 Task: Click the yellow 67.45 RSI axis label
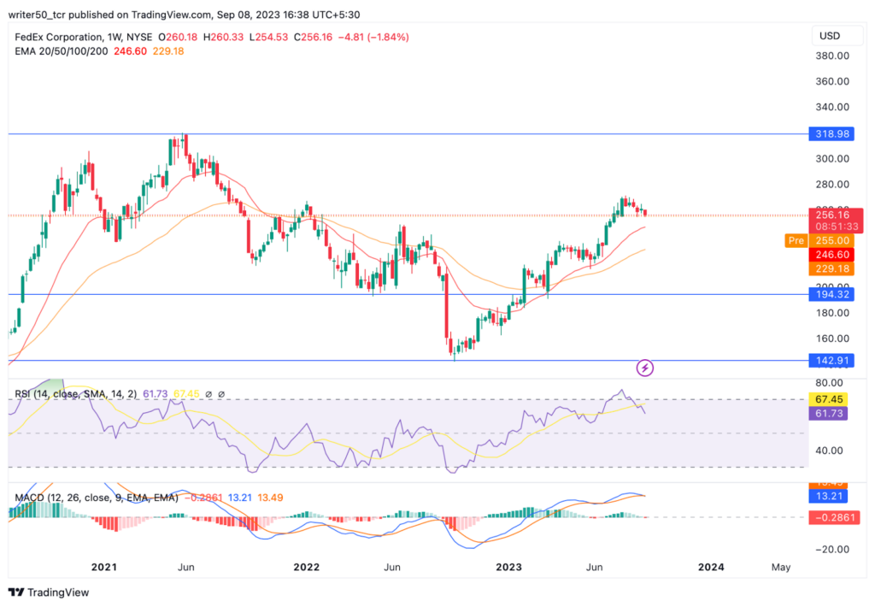click(828, 399)
